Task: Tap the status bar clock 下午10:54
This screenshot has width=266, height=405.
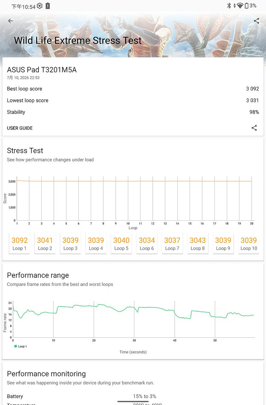Action: [23, 6]
